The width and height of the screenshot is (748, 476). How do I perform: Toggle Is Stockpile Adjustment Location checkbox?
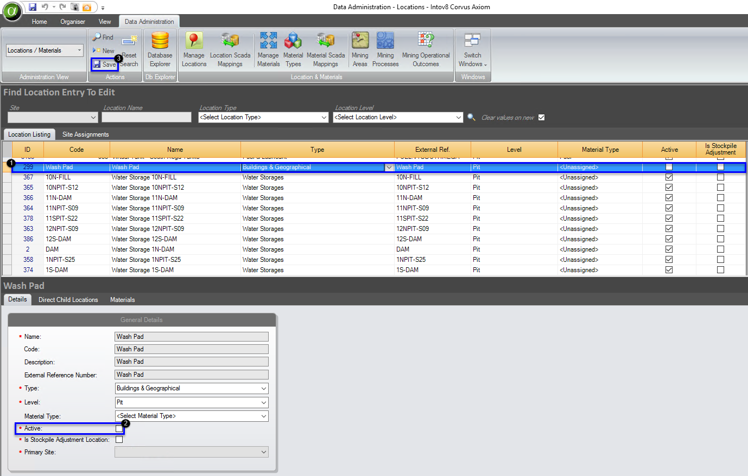(119, 440)
